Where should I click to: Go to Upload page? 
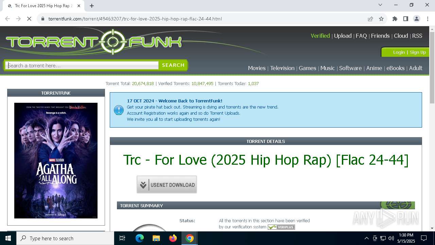coord(343,36)
